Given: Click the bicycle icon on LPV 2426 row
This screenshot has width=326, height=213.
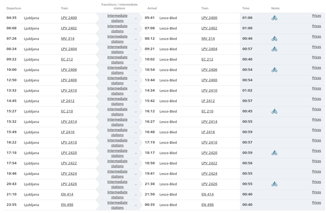Looking at the screenshot, I should tap(274, 184).
